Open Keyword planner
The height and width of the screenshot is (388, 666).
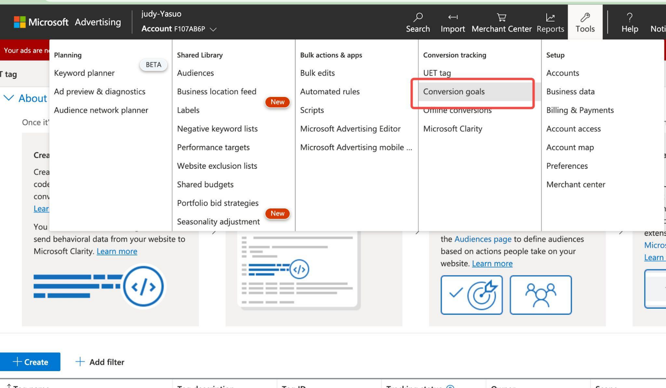click(x=84, y=73)
